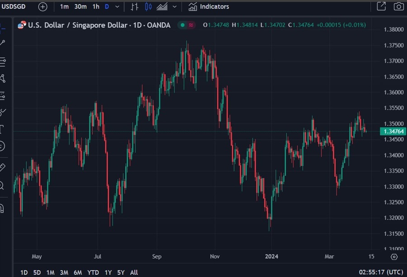Open the chart type dropdown arrow
Viewport: 407px width, 277px height.
pyautogui.click(x=175, y=7)
